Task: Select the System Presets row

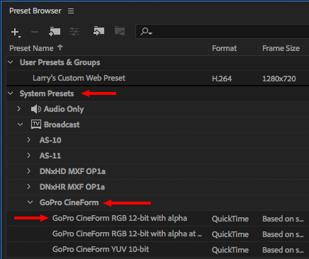Action: (x=157, y=93)
